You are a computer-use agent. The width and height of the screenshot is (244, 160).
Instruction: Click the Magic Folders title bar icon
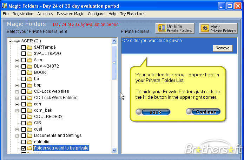pos(4,6)
